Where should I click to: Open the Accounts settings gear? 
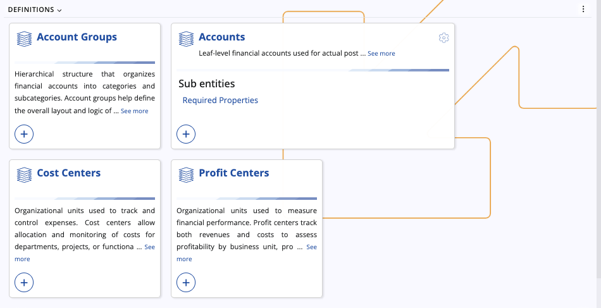[443, 38]
